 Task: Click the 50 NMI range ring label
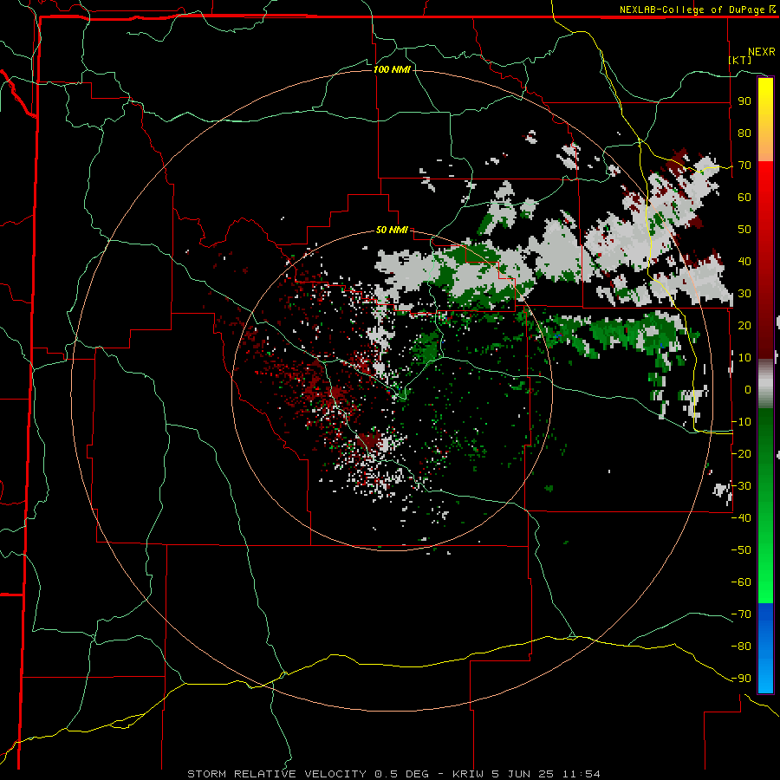392,230
